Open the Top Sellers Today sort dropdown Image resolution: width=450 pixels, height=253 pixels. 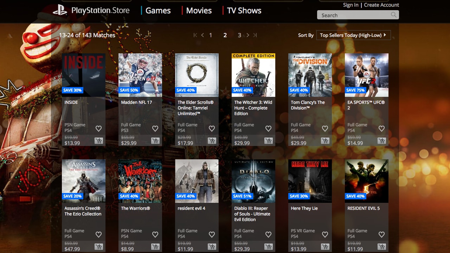pos(353,35)
